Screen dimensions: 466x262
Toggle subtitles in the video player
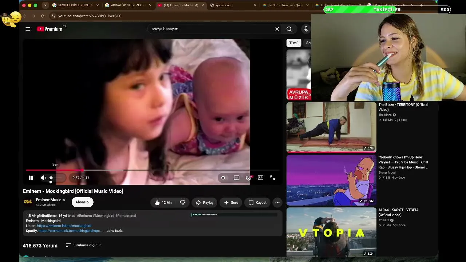pos(237,178)
